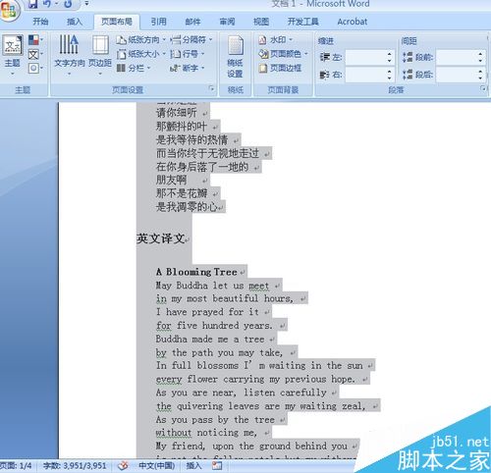Open 分栏 columns dropdown

pyautogui.click(x=134, y=68)
